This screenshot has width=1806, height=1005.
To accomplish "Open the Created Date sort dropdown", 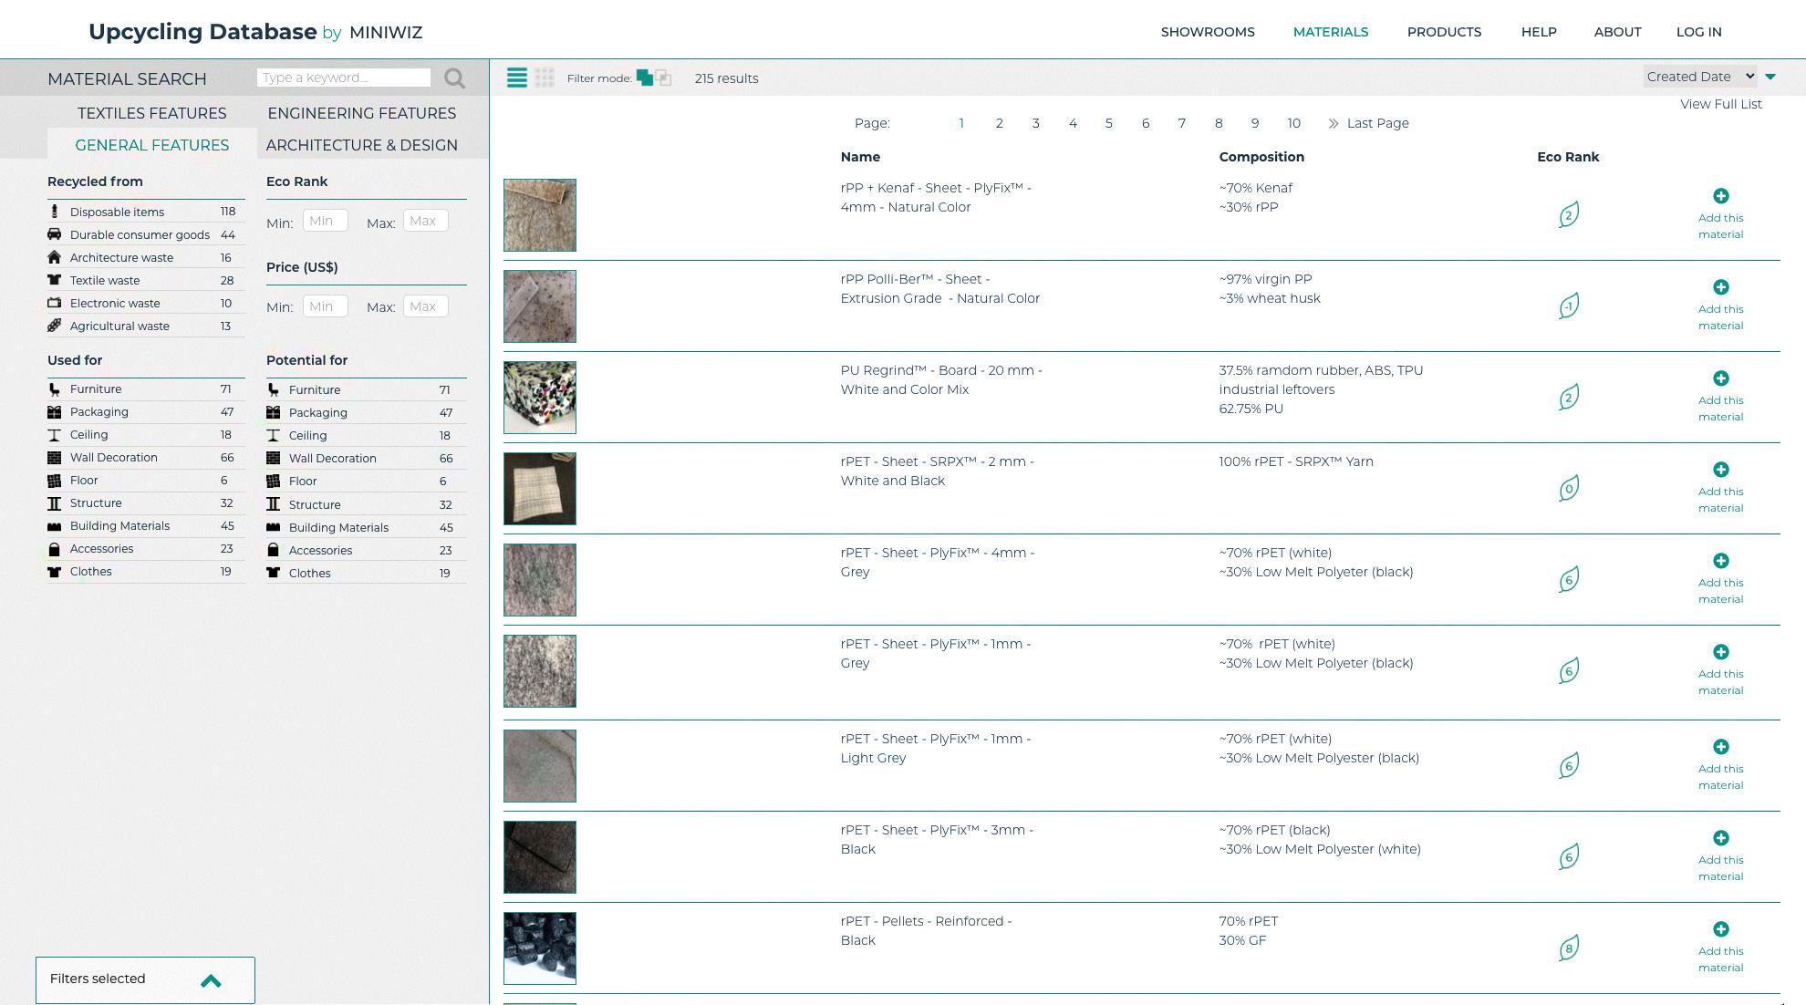I will point(1699,77).
